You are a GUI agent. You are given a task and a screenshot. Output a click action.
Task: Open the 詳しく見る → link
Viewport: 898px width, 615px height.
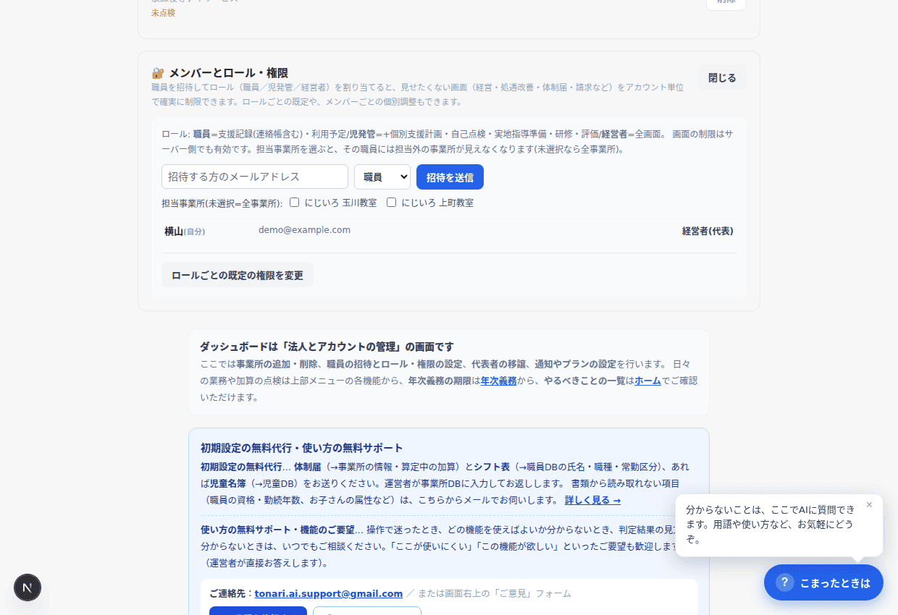(x=592, y=501)
